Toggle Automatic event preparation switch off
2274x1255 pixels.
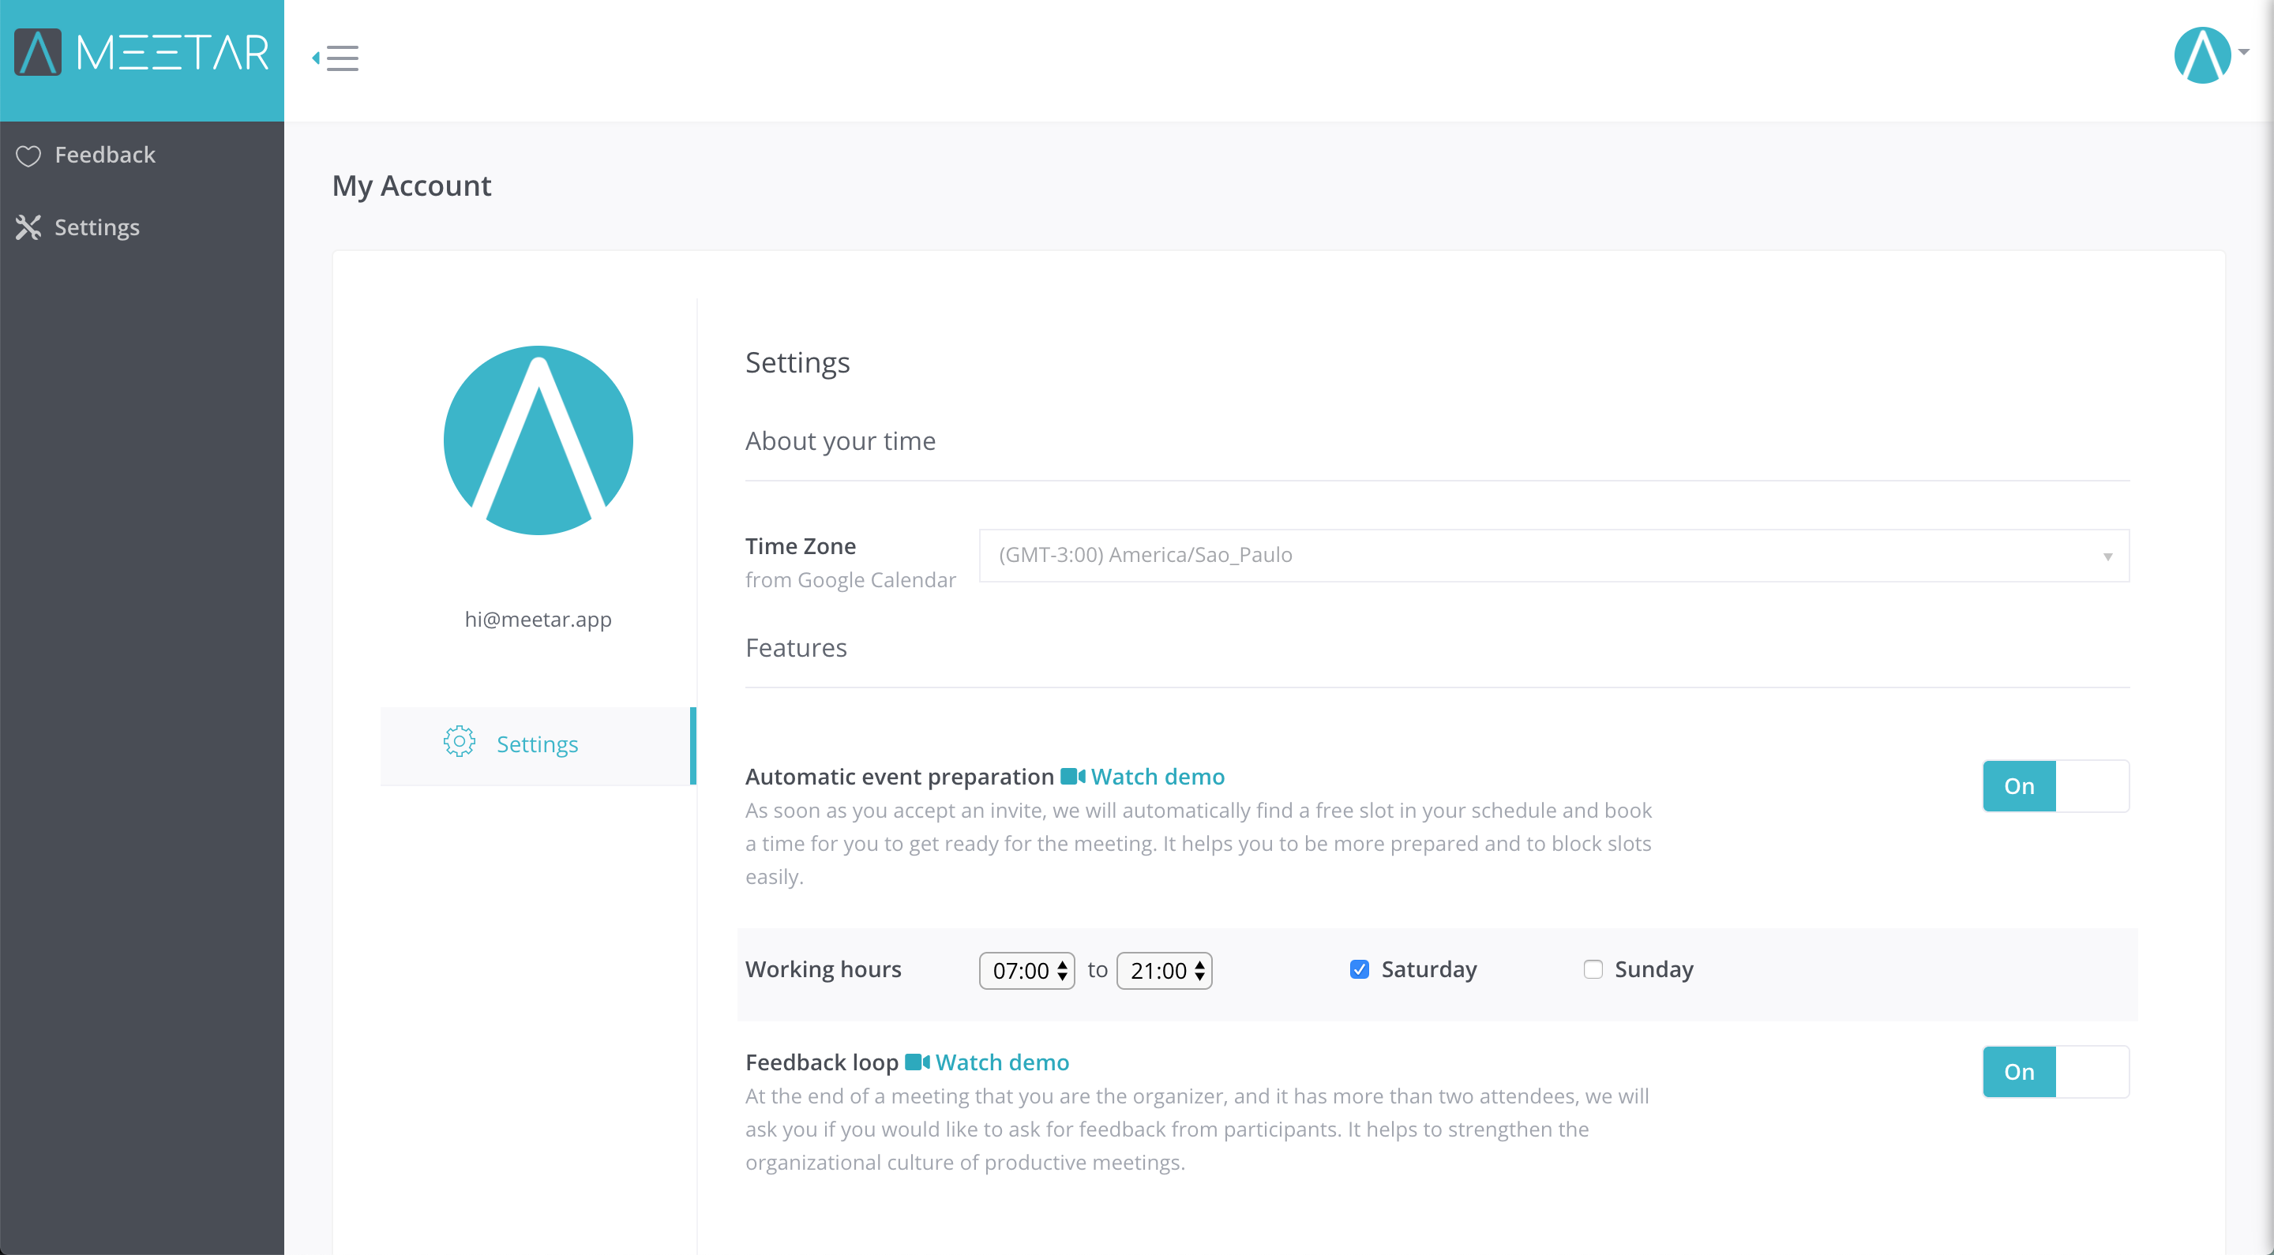pyautogui.click(x=2055, y=785)
